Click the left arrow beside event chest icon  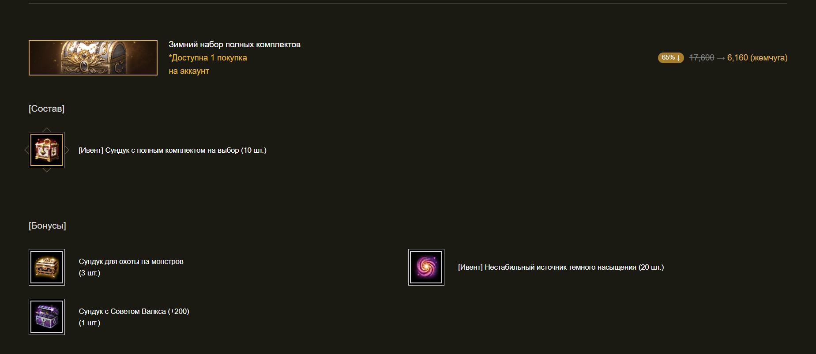(26, 150)
